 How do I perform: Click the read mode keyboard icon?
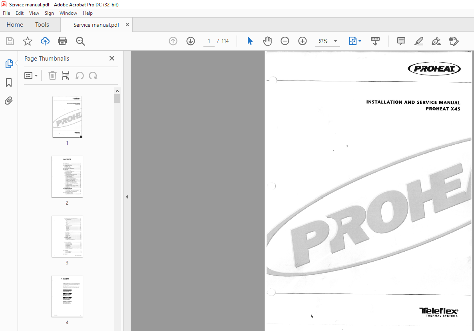pyautogui.click(x=375, y=41)
